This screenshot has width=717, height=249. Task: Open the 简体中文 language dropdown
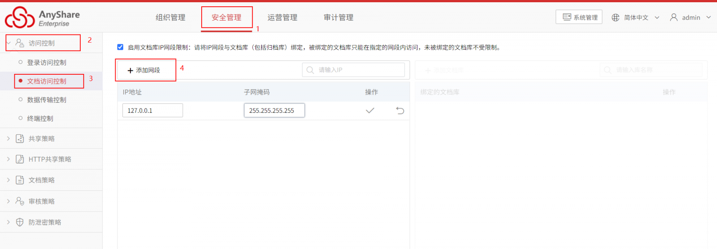[636, 17]
